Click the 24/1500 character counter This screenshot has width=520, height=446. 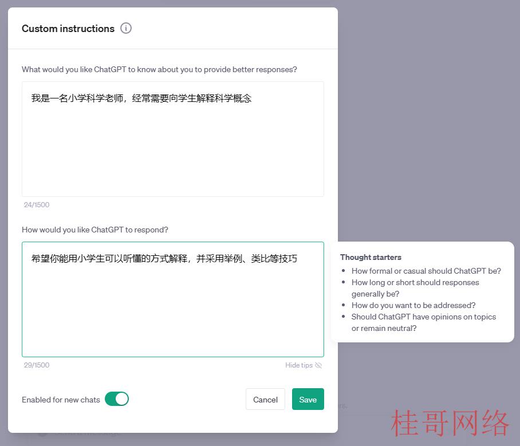(x=37, y=205)
